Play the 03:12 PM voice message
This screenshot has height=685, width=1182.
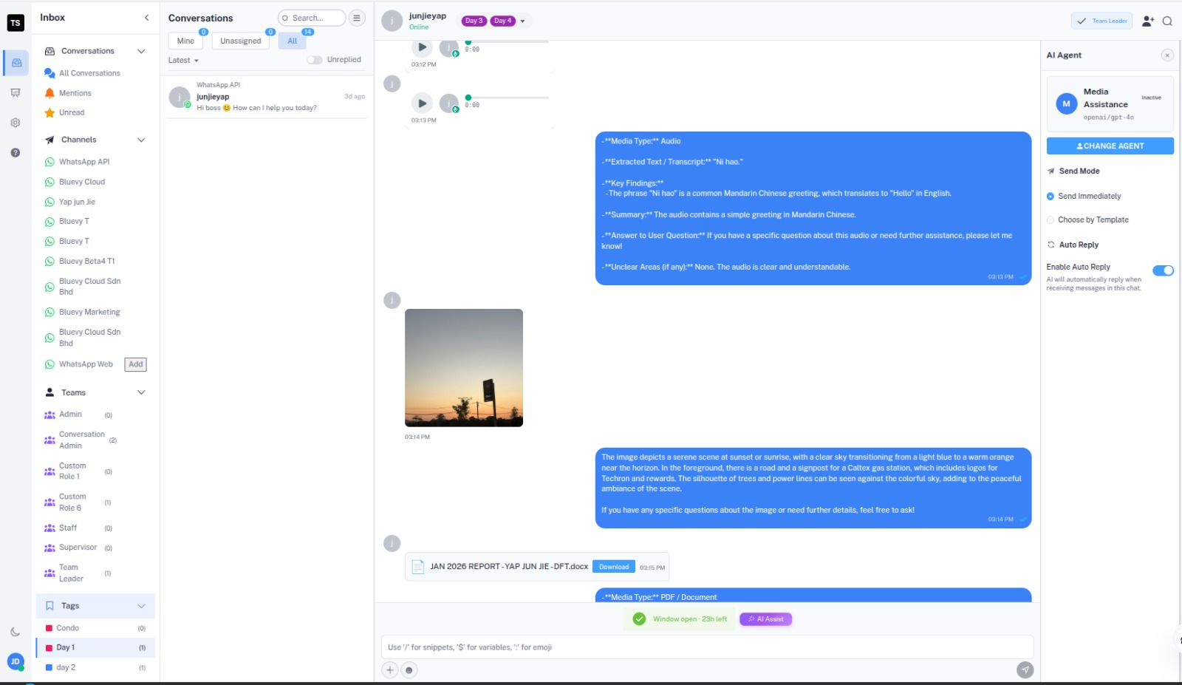[x=422, y=47]
